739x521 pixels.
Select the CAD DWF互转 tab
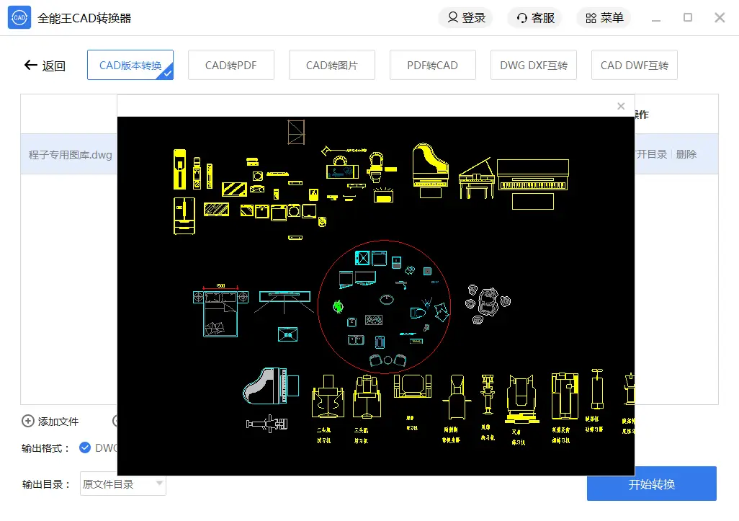634,64
